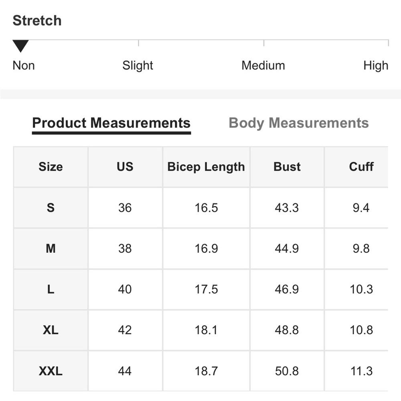The image size is (401, 401).
Task: Click the Cuff column header
Action: coord(361,167)
